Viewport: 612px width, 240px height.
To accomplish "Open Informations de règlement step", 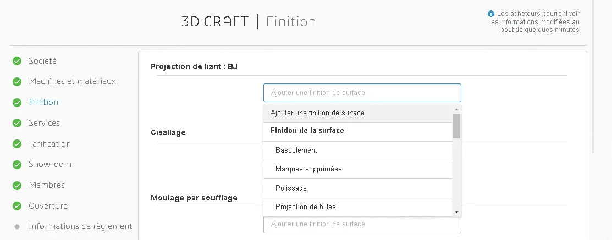I will click(x=80, y=226).
